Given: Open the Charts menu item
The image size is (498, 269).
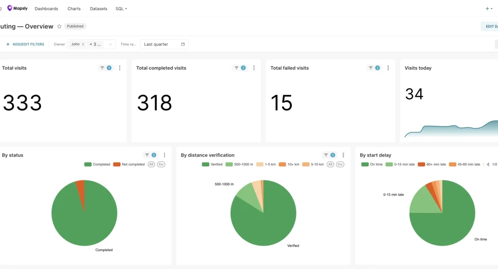Looking at the screenshot, I should 74,9.
